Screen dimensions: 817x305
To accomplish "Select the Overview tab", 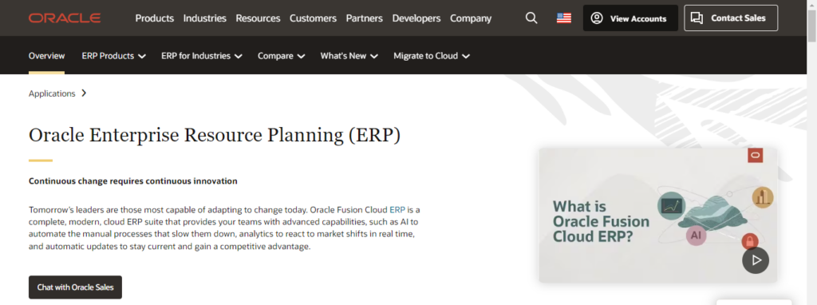I will [x=46, y=56].
